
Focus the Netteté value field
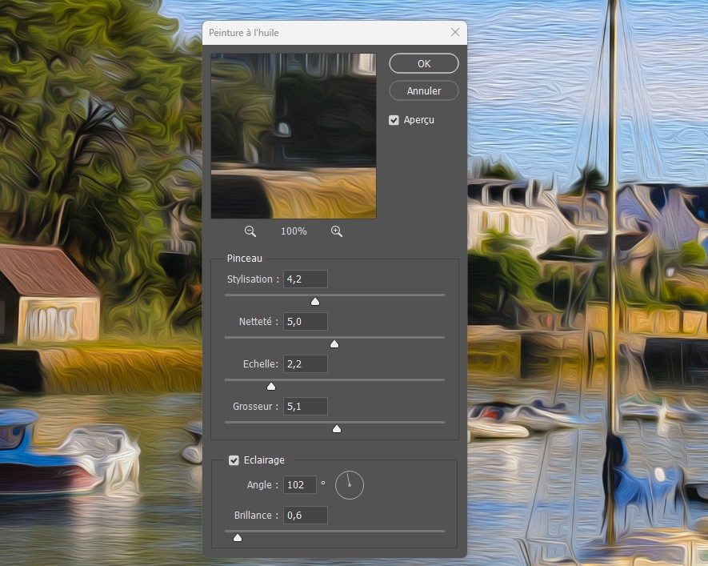click(306, 322)
